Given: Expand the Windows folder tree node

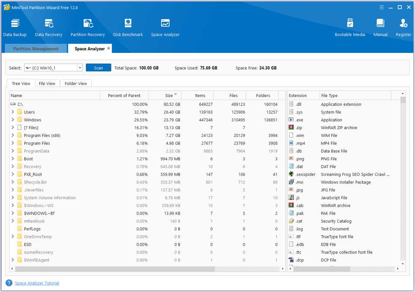Looking at the screenshot, I should click(13, 120).
